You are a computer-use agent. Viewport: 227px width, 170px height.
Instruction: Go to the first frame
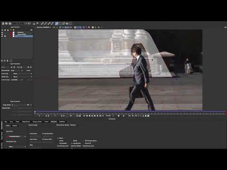point(84,116)
